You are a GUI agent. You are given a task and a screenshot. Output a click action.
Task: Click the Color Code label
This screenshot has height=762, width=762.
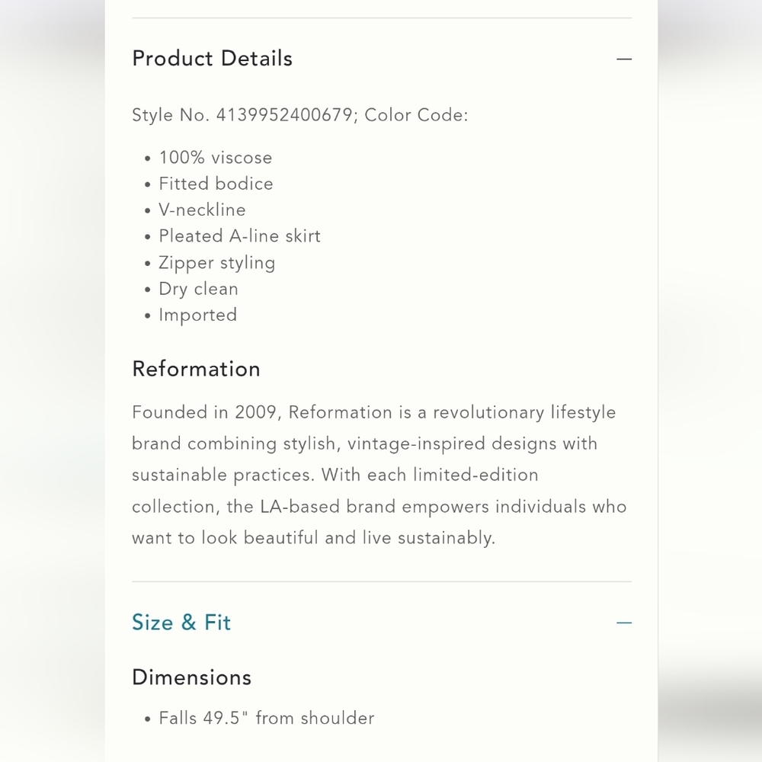tap(417, 115)
